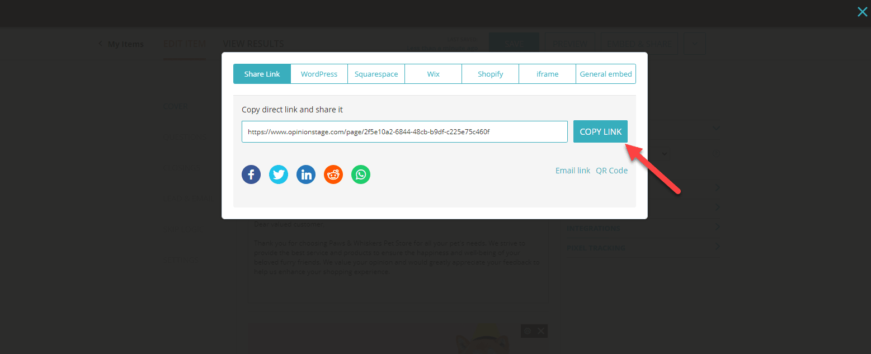871x354 pixels.
Task: Share via the LinkedIn icon
Action: (306, 174)
